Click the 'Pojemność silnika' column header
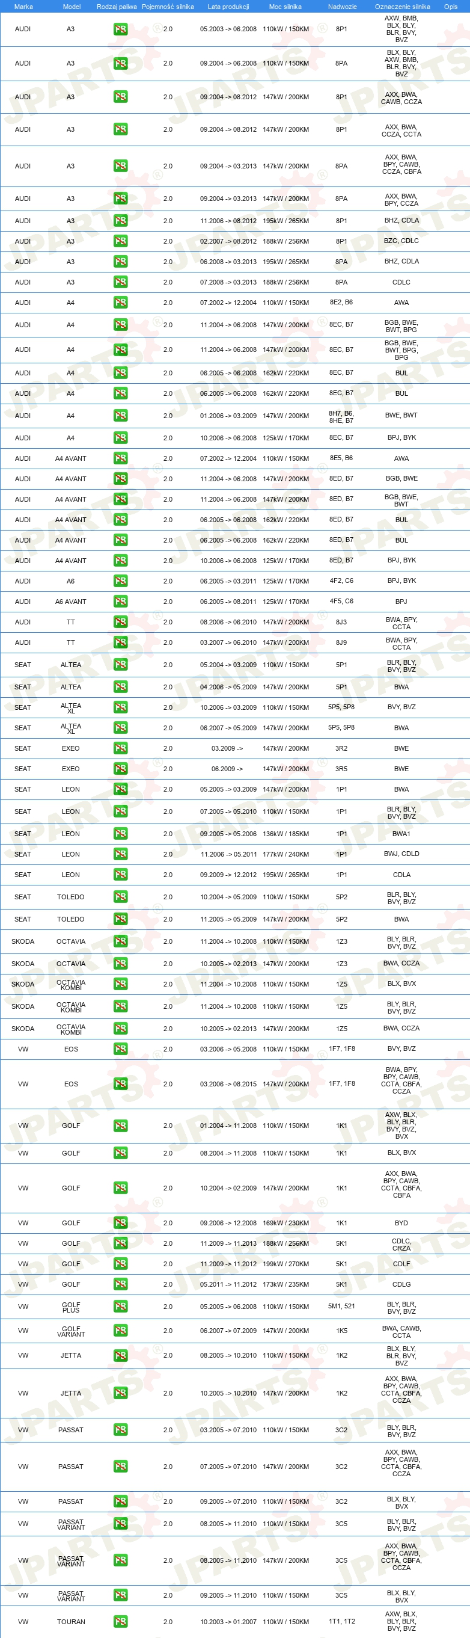Image resolution: width=470 pixels, height=1638 pixels. coord(168,7)
